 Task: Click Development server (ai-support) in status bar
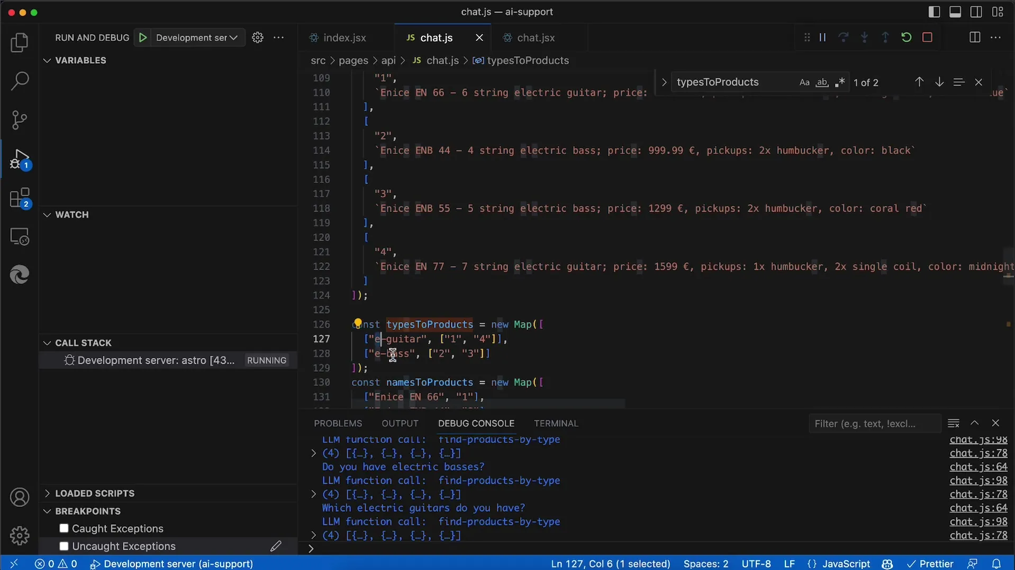coord(171,564)
